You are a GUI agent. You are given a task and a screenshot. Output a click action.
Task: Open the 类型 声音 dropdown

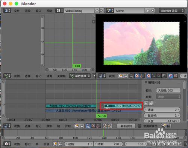(168, 97)
